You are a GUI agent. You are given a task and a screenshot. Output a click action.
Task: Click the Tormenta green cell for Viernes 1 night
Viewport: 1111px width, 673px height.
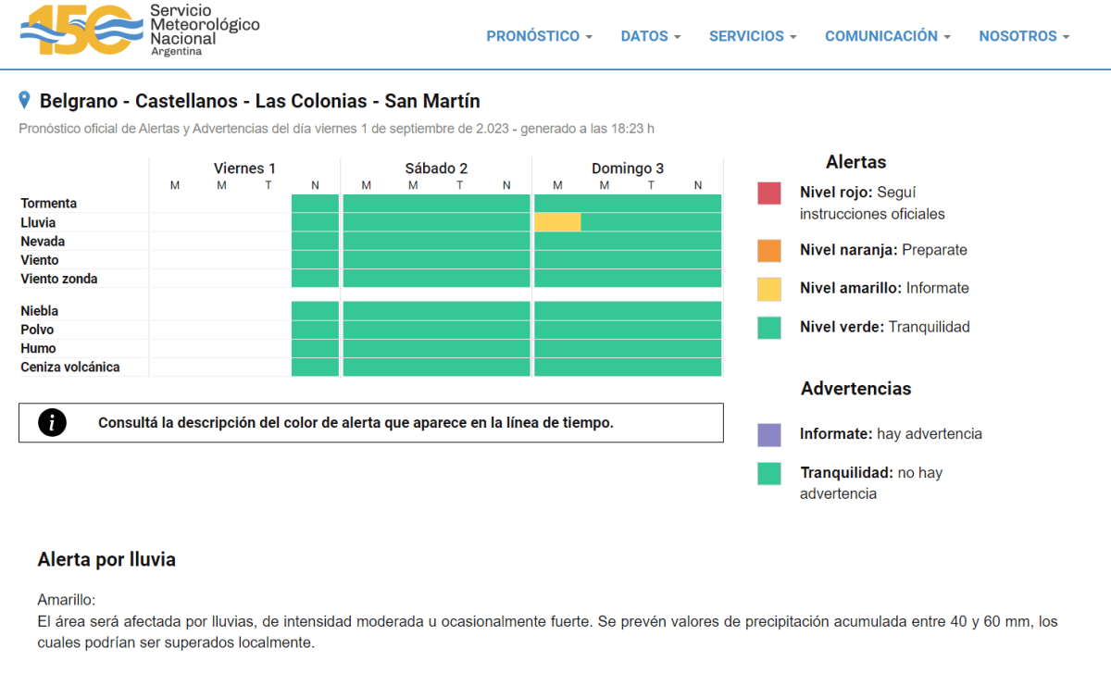315,203
